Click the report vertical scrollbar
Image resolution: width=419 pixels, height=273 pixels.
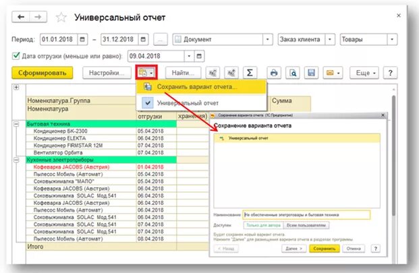(x=393, y=155)
